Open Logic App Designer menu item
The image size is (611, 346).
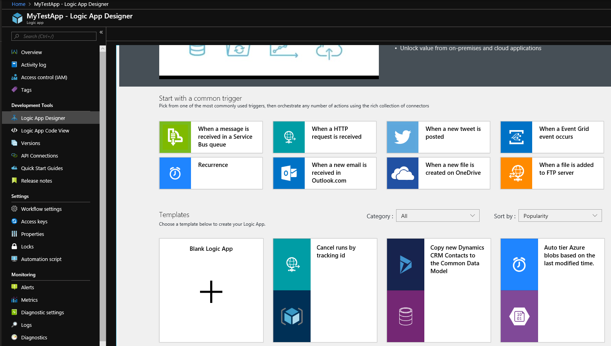click(51, 118)
